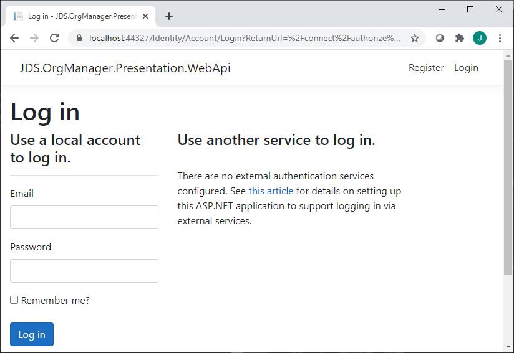Click the 'Log in' page heading

(x=45, y=112)
